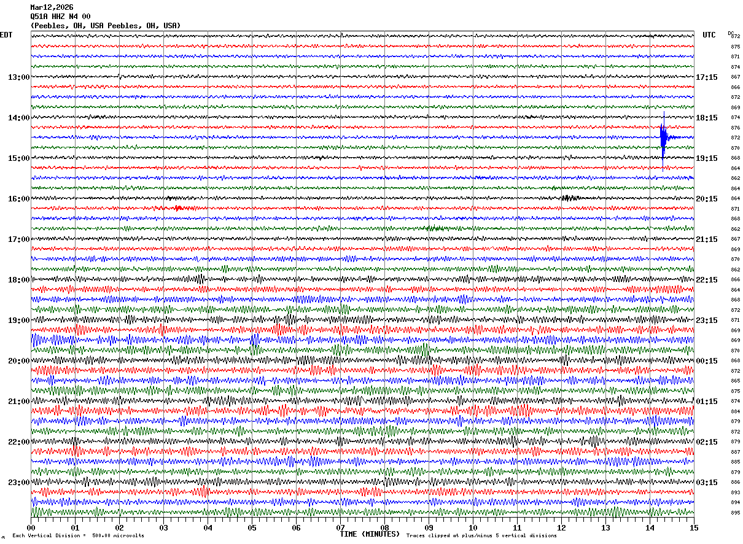The width and height of the screenshot is (743, 544).
Task: Click the 22:15 UTC time label
Action: [x=707, y=280]
